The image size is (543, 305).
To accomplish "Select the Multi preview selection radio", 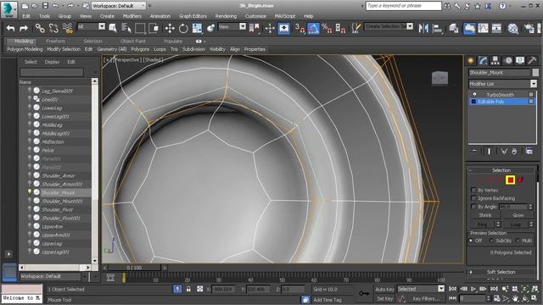I will pos(518,241).
